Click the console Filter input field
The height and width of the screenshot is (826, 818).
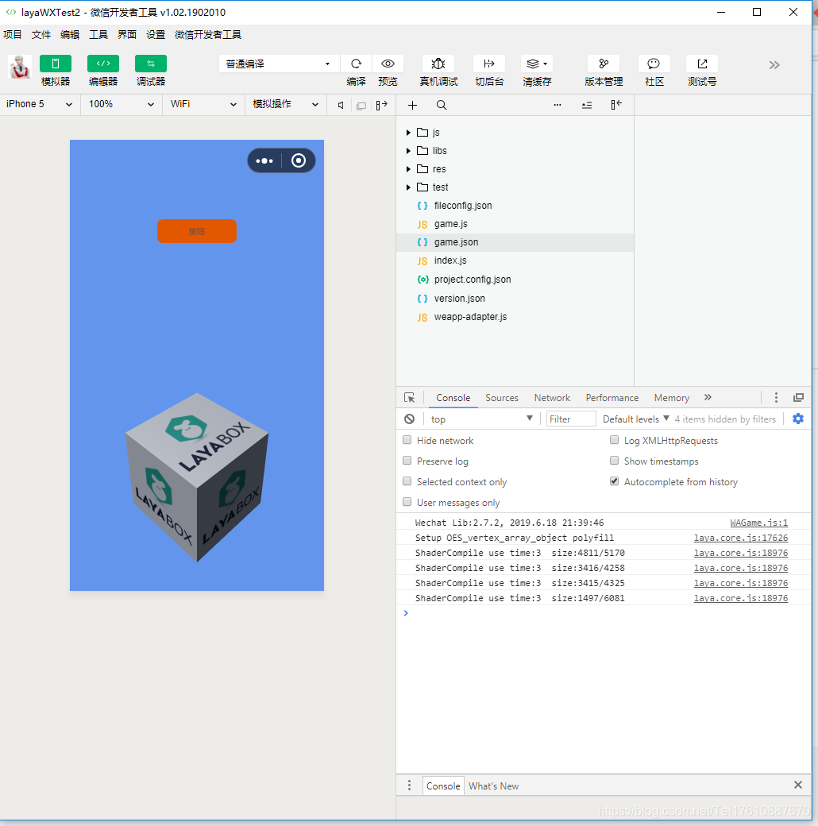coord(571,419)
